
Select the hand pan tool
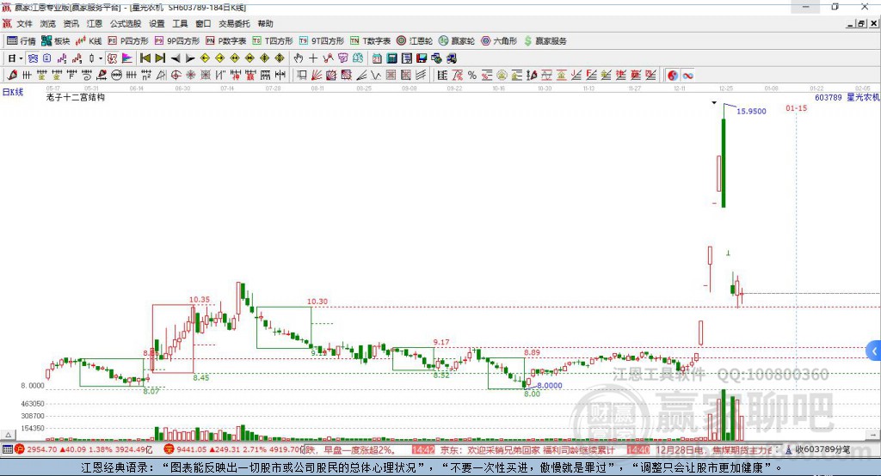point(299,58)
